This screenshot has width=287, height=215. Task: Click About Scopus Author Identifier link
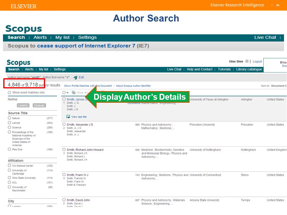133,86
